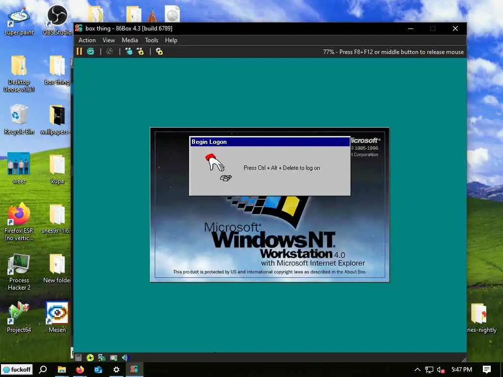Viewport: 503px width, 377px height.
Task: Open the Action menu
Action: tap(87, 40)
